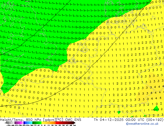Click the dark maroon right arrow end of the color scale
This screenshot has height=126, width=164.
74,123
